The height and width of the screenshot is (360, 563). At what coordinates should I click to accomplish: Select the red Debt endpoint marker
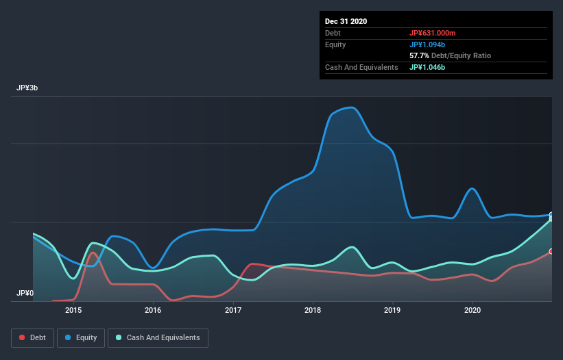(551, 251)
